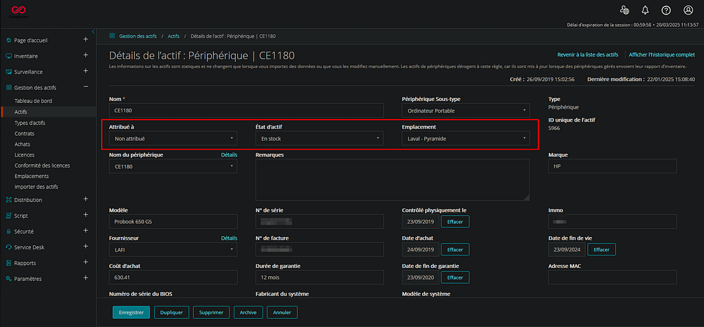The image size is (704, 327).
Task: Open the Emplacement dropdown
Action: coord(465,139)
